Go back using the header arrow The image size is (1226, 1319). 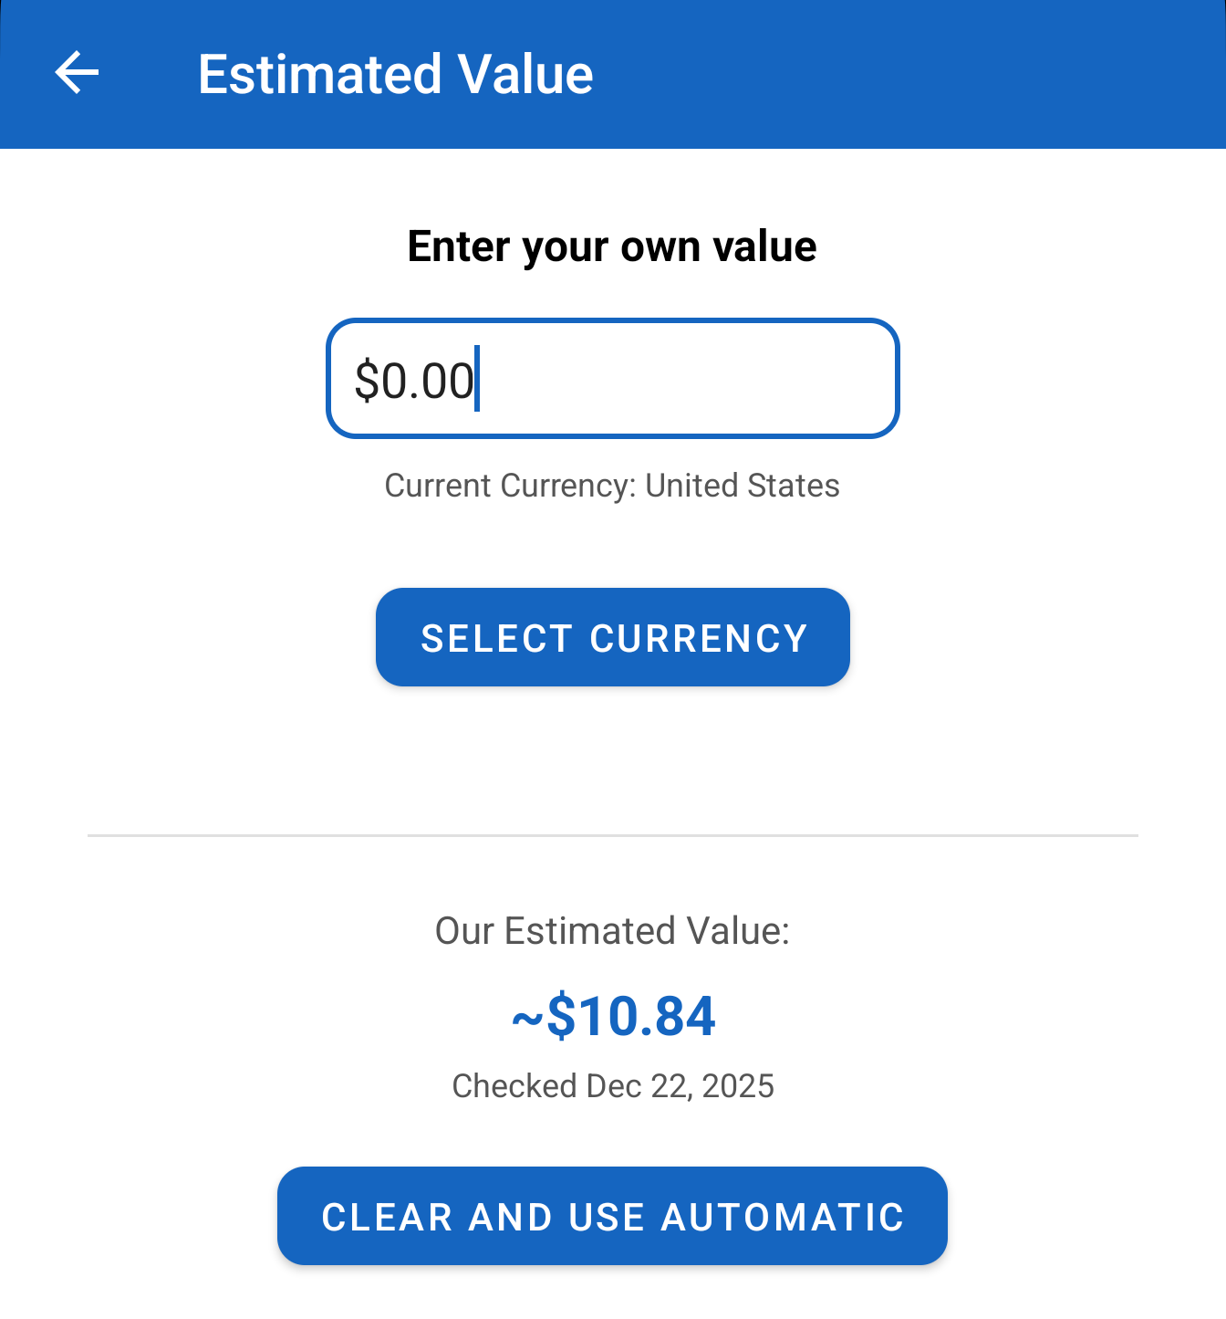click(x=77, y=73)
